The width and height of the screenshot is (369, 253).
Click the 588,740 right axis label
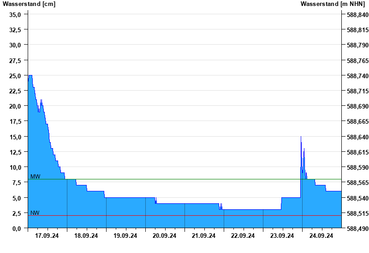point(358,76)
